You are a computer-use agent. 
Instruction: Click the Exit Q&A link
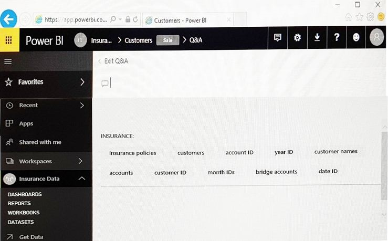tap(115, 61)
